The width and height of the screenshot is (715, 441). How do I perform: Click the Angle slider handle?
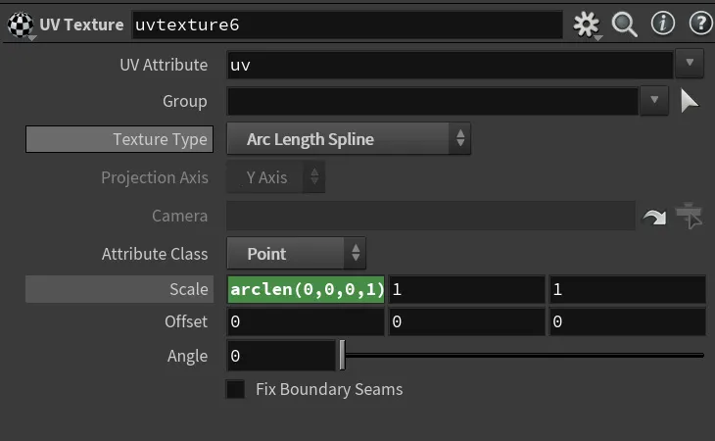coord(343,355)
